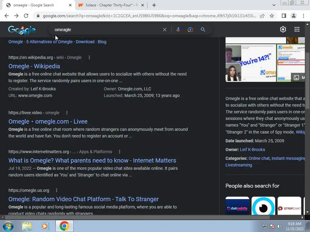This screenshot has height=232, width=310.
Task: Open the Download sitelink
Action: pos(85,42)
